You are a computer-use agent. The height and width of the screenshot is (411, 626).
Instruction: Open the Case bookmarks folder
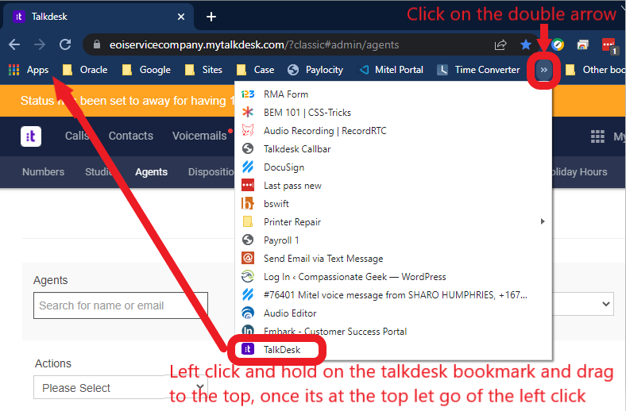tap(255, 70)
